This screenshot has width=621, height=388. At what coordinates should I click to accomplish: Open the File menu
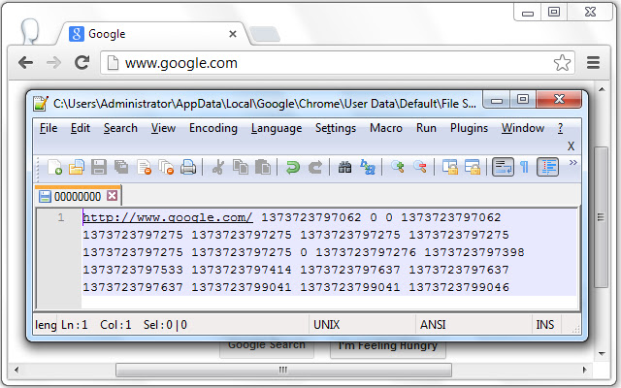point(49,128)
